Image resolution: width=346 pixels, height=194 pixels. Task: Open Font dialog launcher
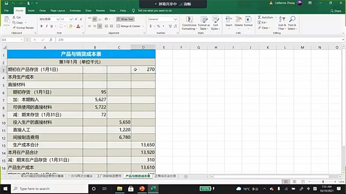[x=83, y=33]
